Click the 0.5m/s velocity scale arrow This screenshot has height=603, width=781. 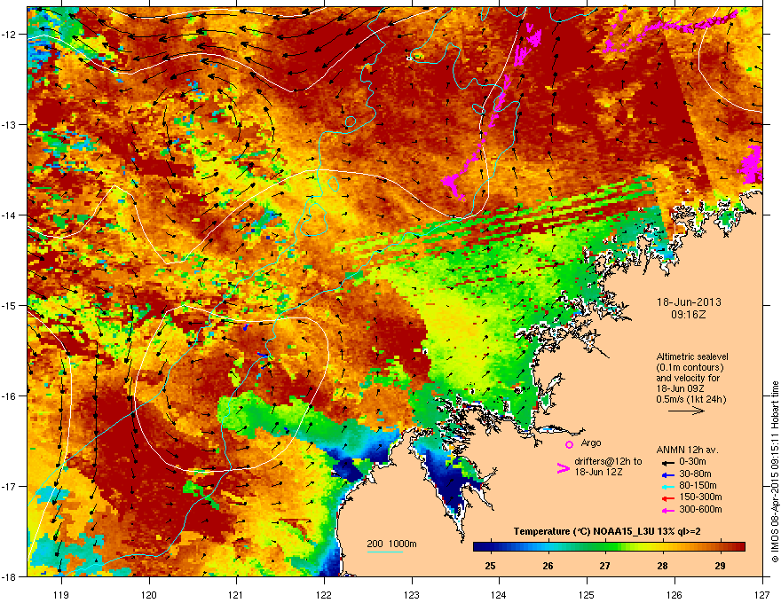point(686,411)
